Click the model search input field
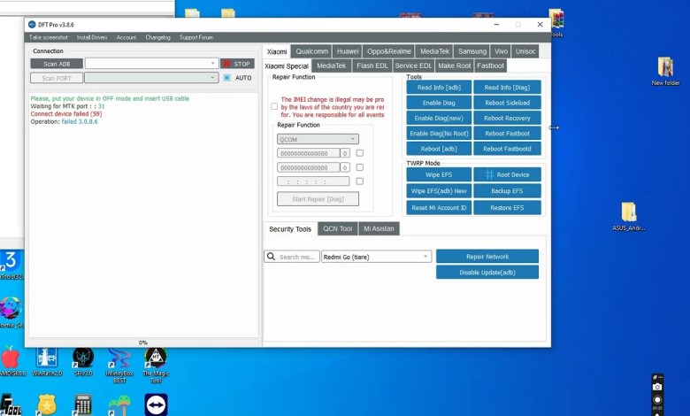The height and width of the screenshot is (416, 690). click(x=297, y=257)
